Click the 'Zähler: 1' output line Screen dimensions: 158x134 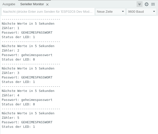pos(10,28)
